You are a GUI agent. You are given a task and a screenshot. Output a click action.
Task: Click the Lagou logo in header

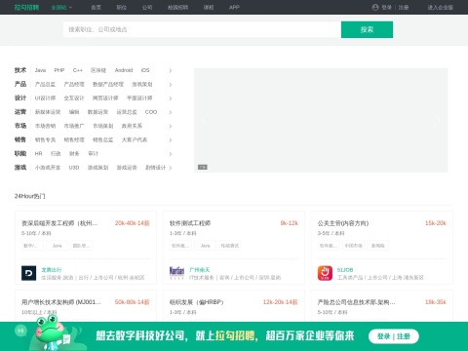(26, 7)
